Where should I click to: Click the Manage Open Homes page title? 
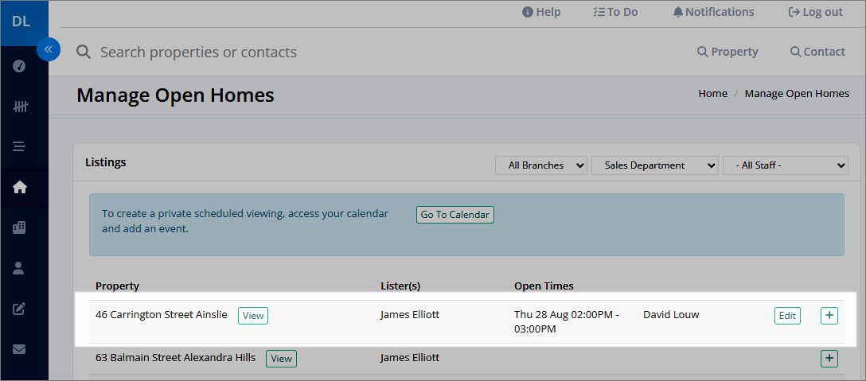click(x=175, y=95)
